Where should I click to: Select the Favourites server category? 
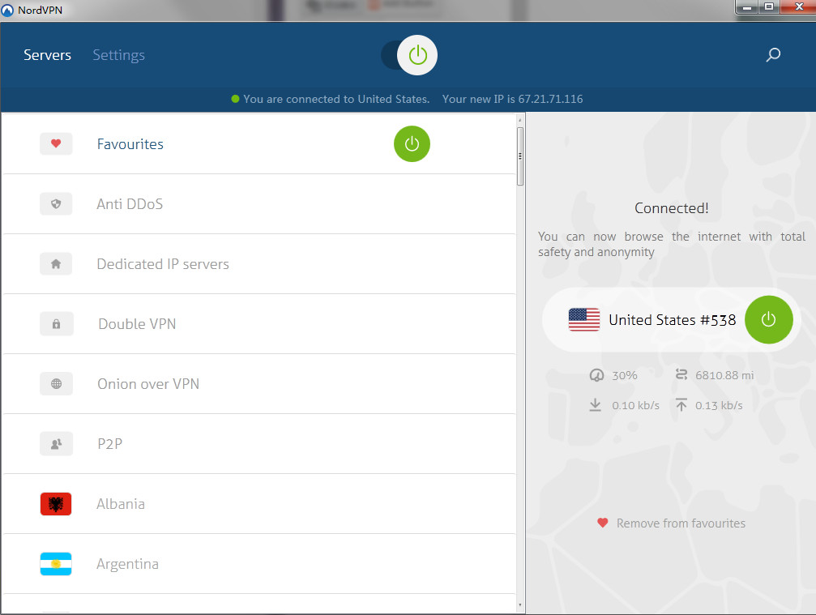pos(258,144)
